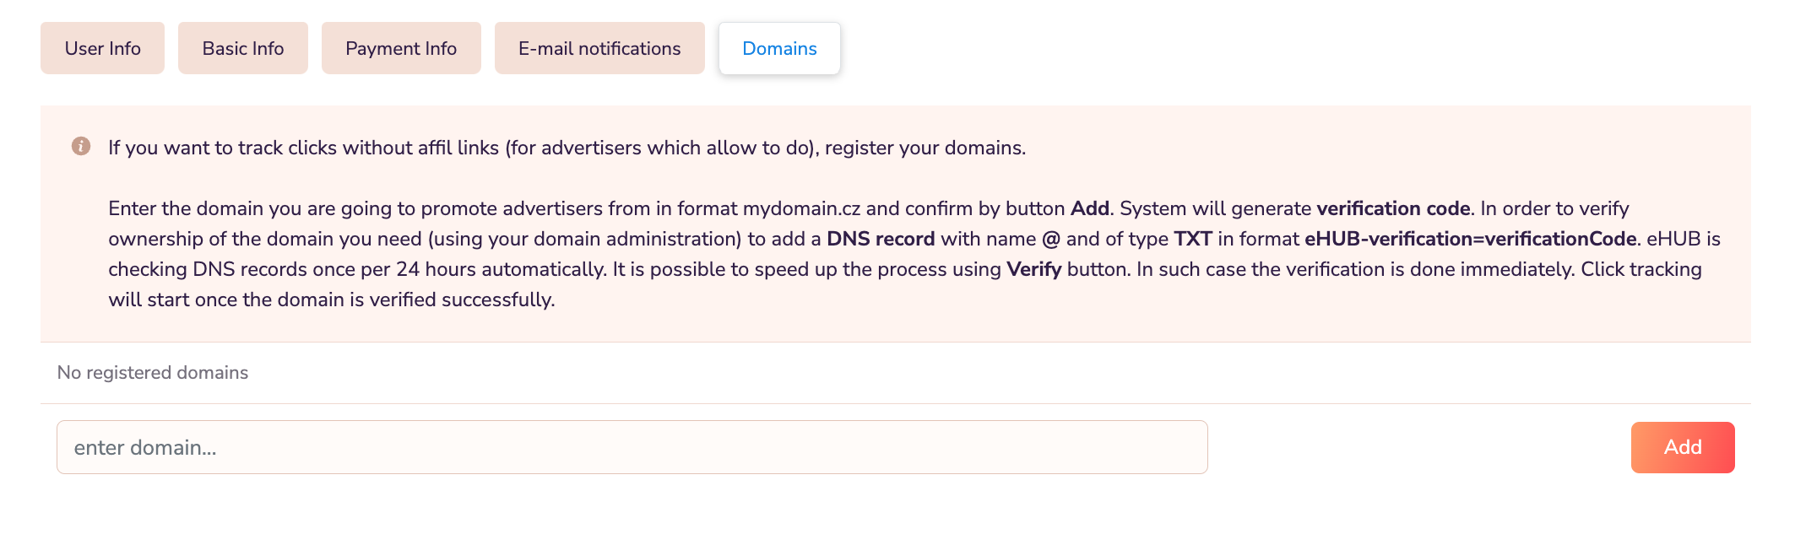Click the mydomain.cz example text
Viewport: 1795px width, 545px height.
coord(801,208)
